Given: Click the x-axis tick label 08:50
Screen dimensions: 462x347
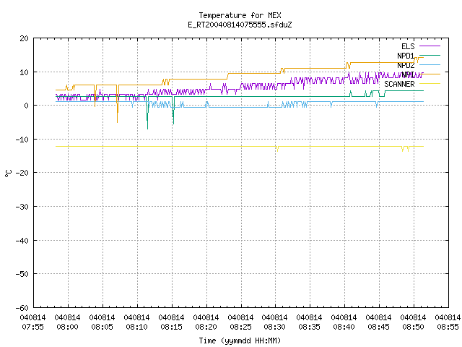Looking at the screenshot, I should pyautogui.click(x=414, y=327).
